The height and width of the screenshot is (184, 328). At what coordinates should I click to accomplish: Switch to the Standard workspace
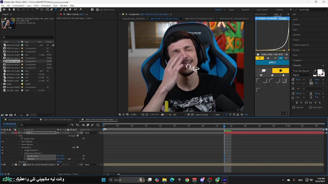click(x=245, y=10)
